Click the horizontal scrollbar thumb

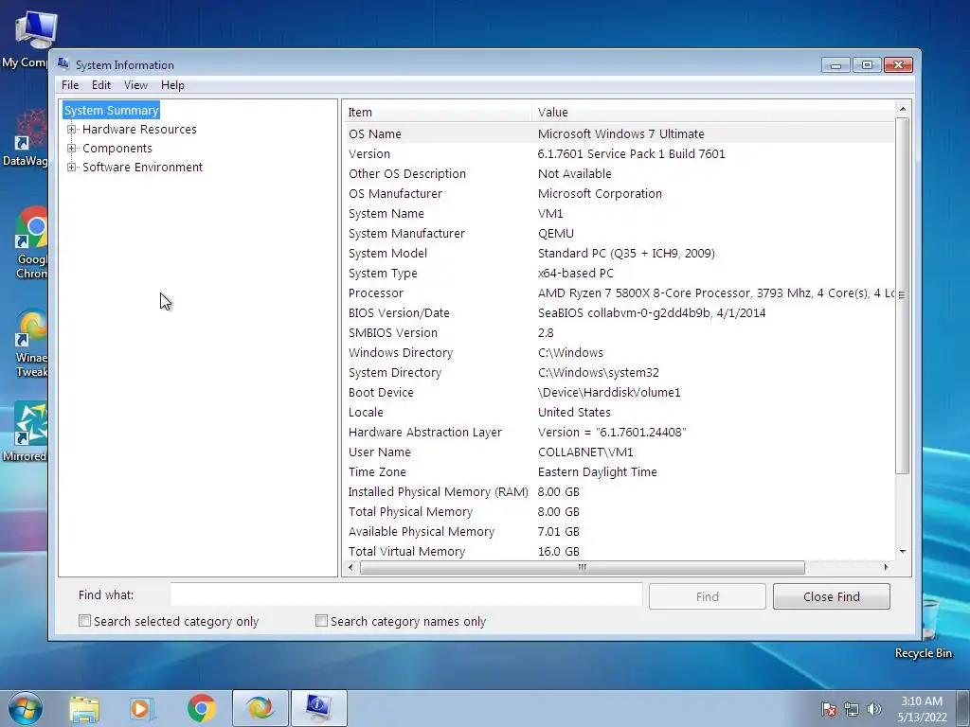coord(583,567)
